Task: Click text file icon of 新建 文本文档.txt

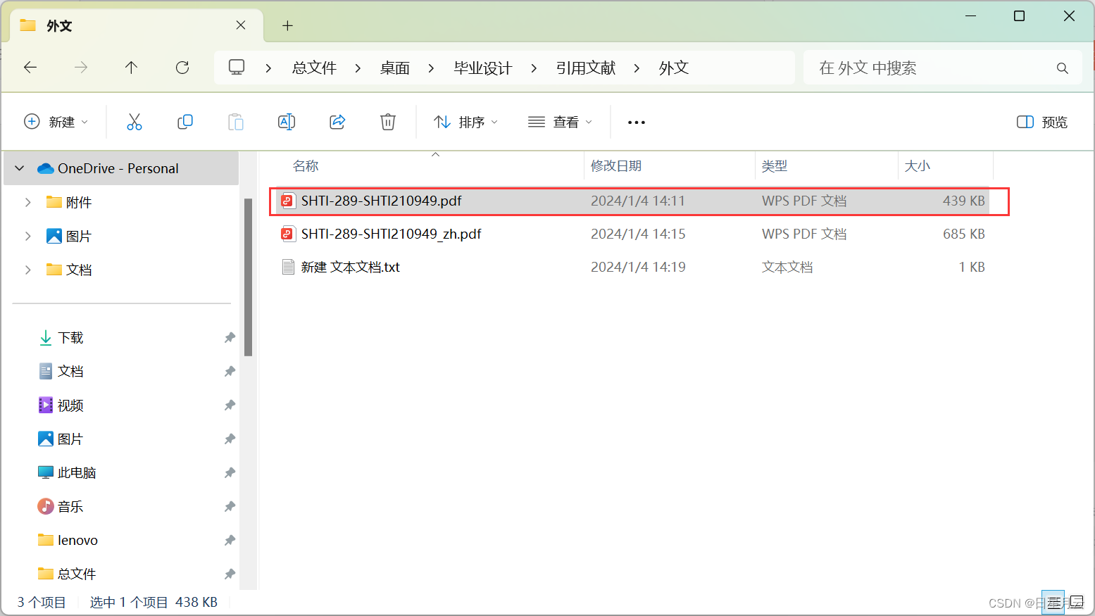Action: coord(287,267)
